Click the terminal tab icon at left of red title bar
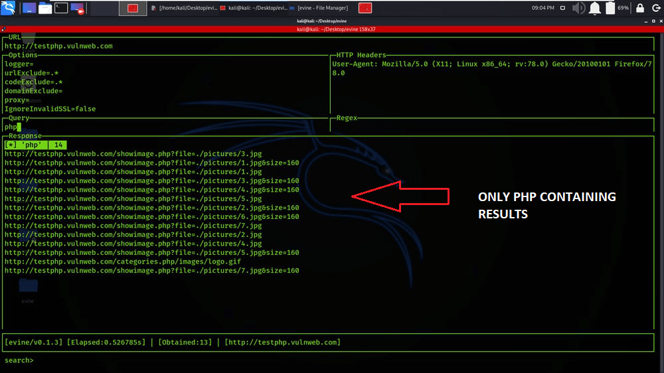The height and width of the screenshot is (373, 664). click(3, 29)
